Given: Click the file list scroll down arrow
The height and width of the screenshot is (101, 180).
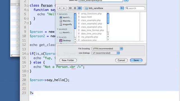Looking at the screenshot, I should (x=108, y=37).
